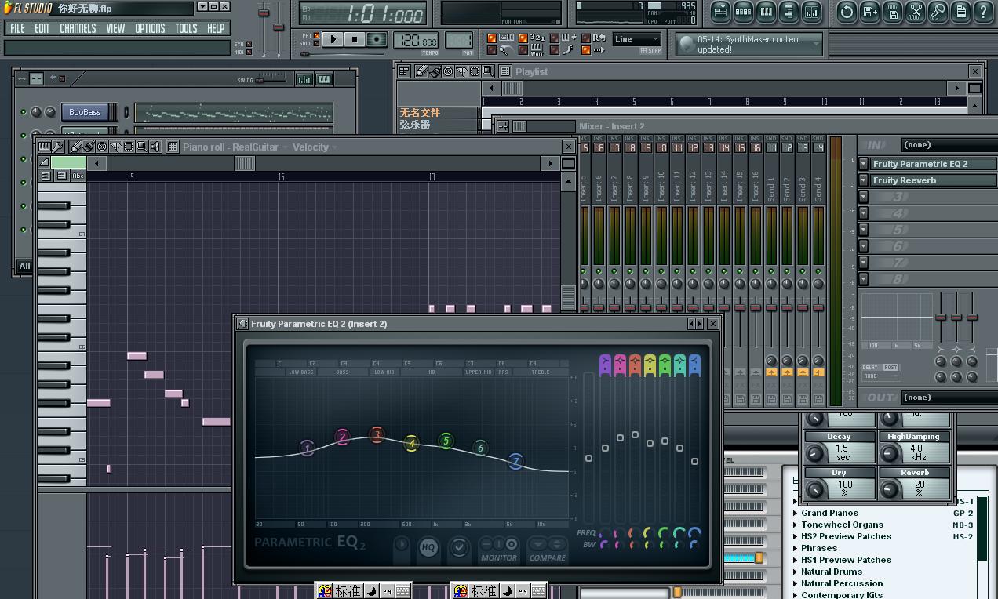The height and width of the screenshot is (599, 998).
Task: Toggle the BooBass channel mute LED
Action: (x=23, y=112)
